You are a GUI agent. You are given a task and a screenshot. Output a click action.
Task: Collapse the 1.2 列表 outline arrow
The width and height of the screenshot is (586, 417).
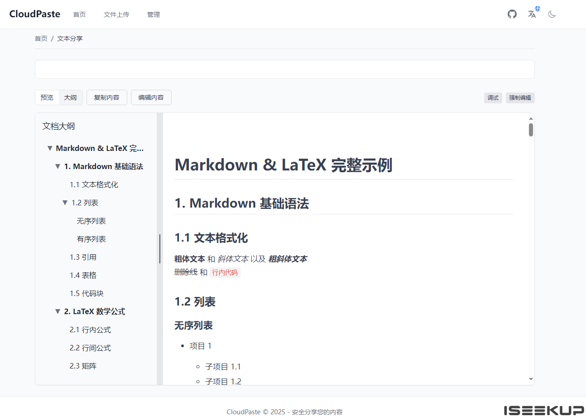65,203
